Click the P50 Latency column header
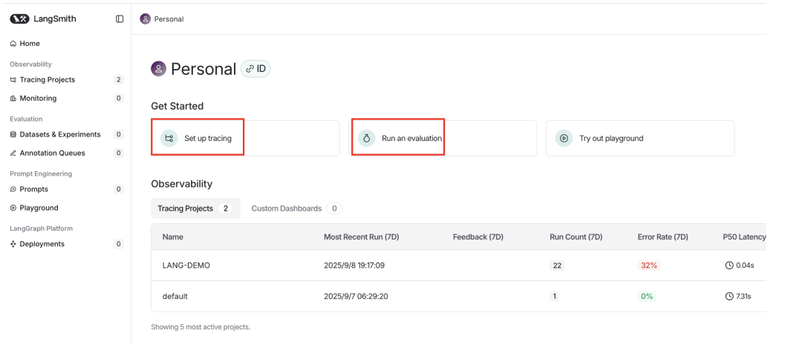Screen dimensions: 802x350 click(x=745, y=237)
